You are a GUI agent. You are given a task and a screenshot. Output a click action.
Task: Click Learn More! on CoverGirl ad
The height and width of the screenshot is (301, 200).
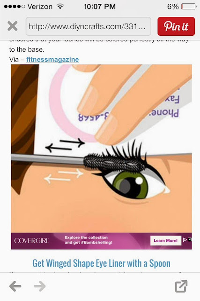pyautogui.click(x=166, y=240)
